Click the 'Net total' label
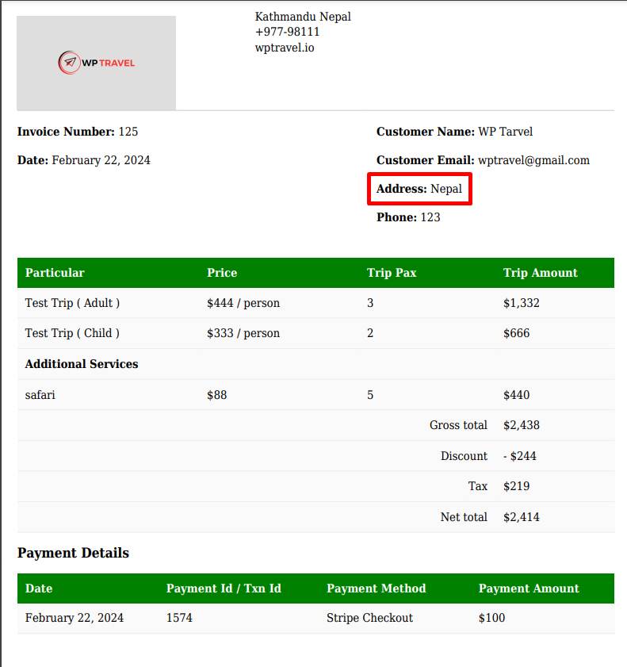The height and width of the screenshot is (667, 627). tap(464, 517)
